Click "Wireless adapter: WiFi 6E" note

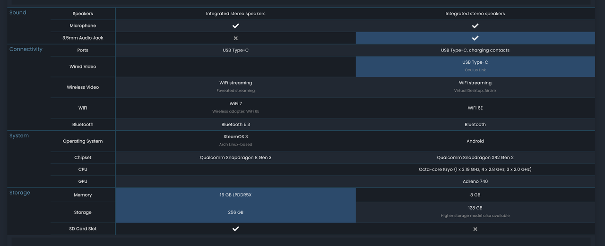[235, 111]
